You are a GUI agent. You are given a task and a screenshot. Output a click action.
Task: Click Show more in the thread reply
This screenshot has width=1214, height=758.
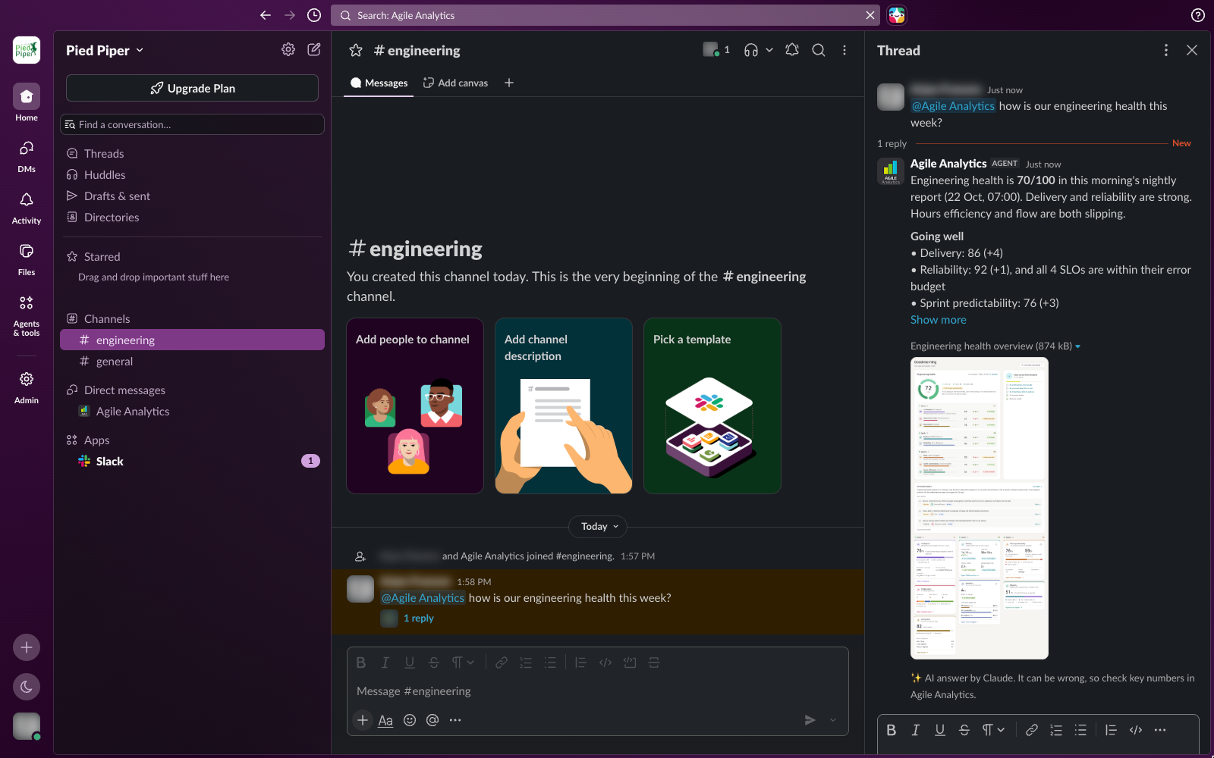pos(939,320)
